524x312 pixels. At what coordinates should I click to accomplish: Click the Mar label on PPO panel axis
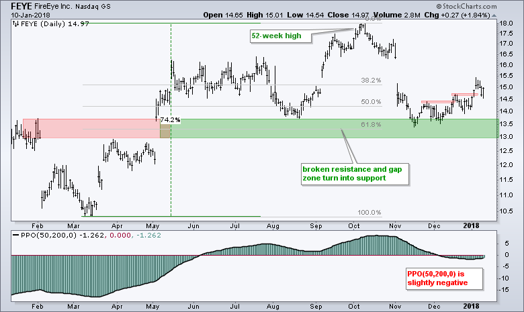[x=73, y=307]
